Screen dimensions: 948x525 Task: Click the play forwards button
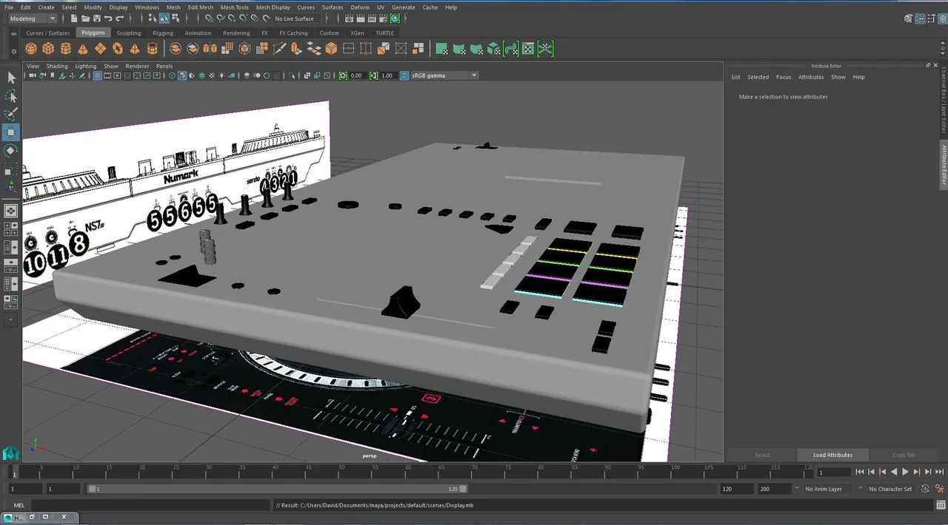905,472
